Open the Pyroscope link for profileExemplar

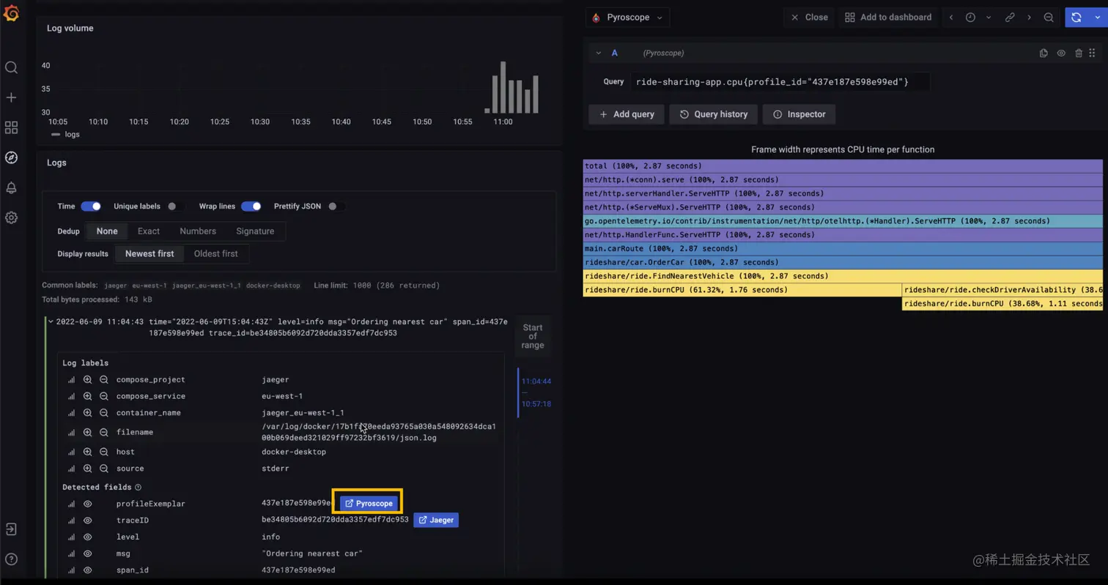(370, 504)
